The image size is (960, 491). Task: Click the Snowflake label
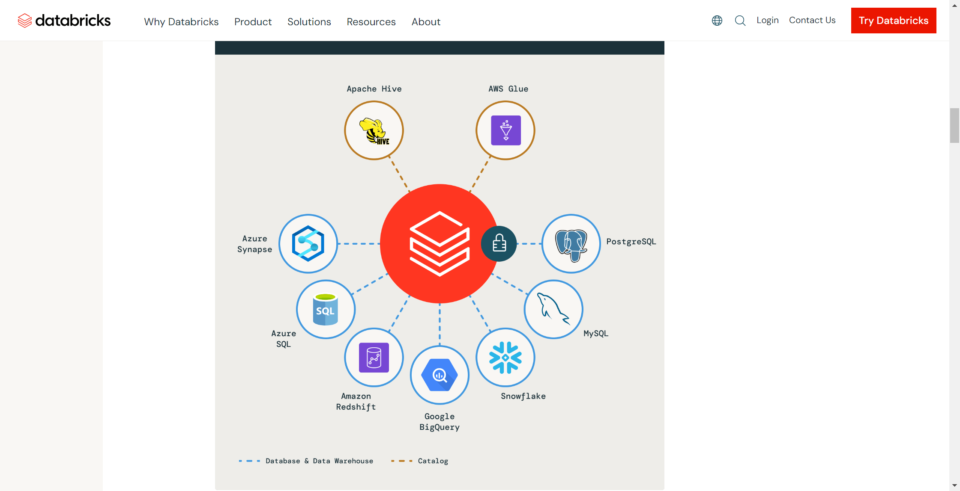[x=523, y=396]
